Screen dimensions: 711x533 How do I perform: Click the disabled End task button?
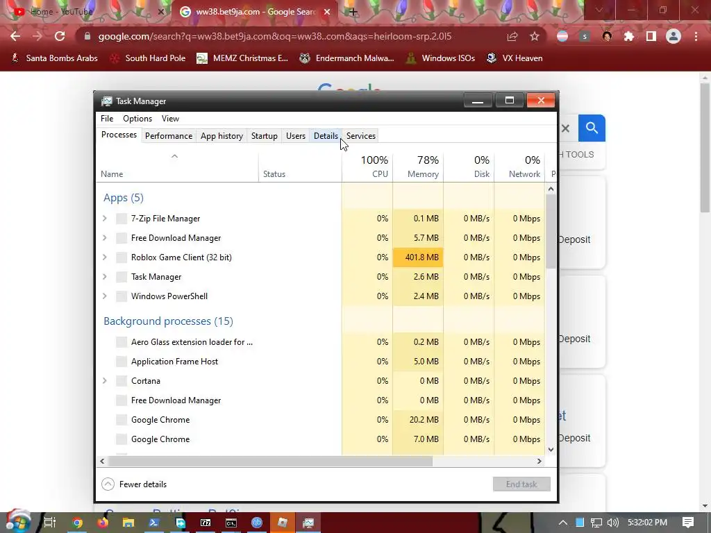(521, 484)
